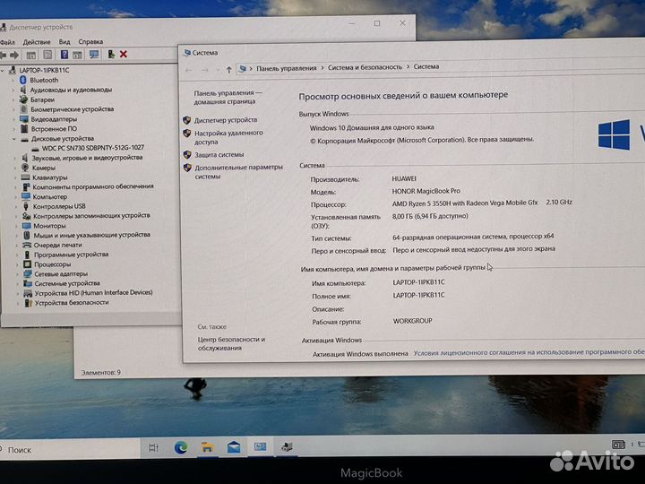Open Справка menu in Device Manager
645x484 pixels.
(90, 41)
